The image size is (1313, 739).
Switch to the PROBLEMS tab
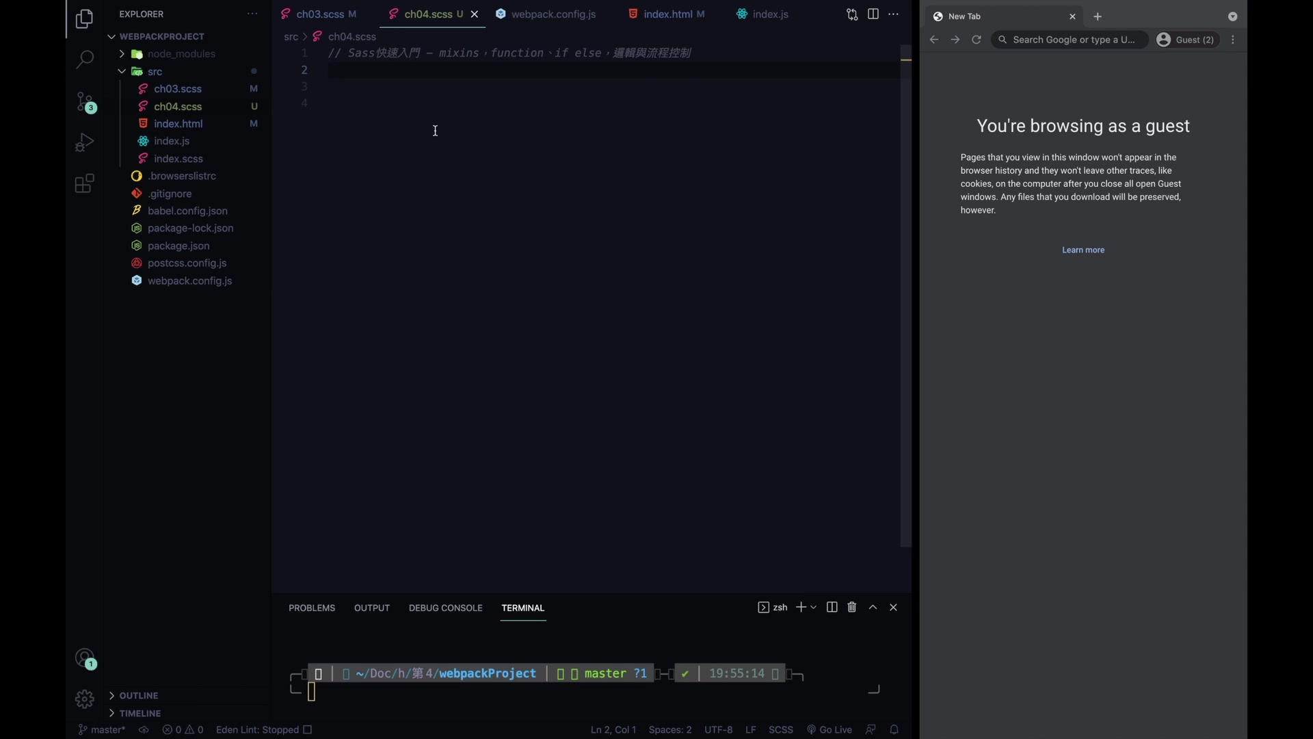(x=312, y=608)
